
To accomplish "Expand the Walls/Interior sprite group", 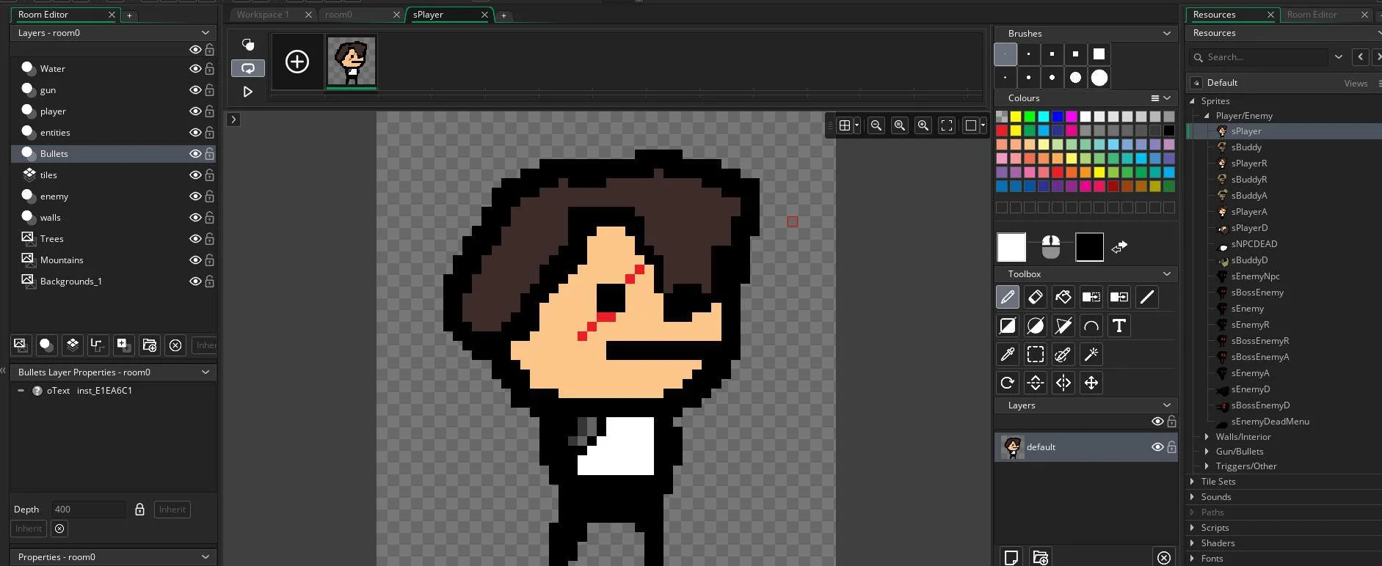I will tap(1207, 437).
